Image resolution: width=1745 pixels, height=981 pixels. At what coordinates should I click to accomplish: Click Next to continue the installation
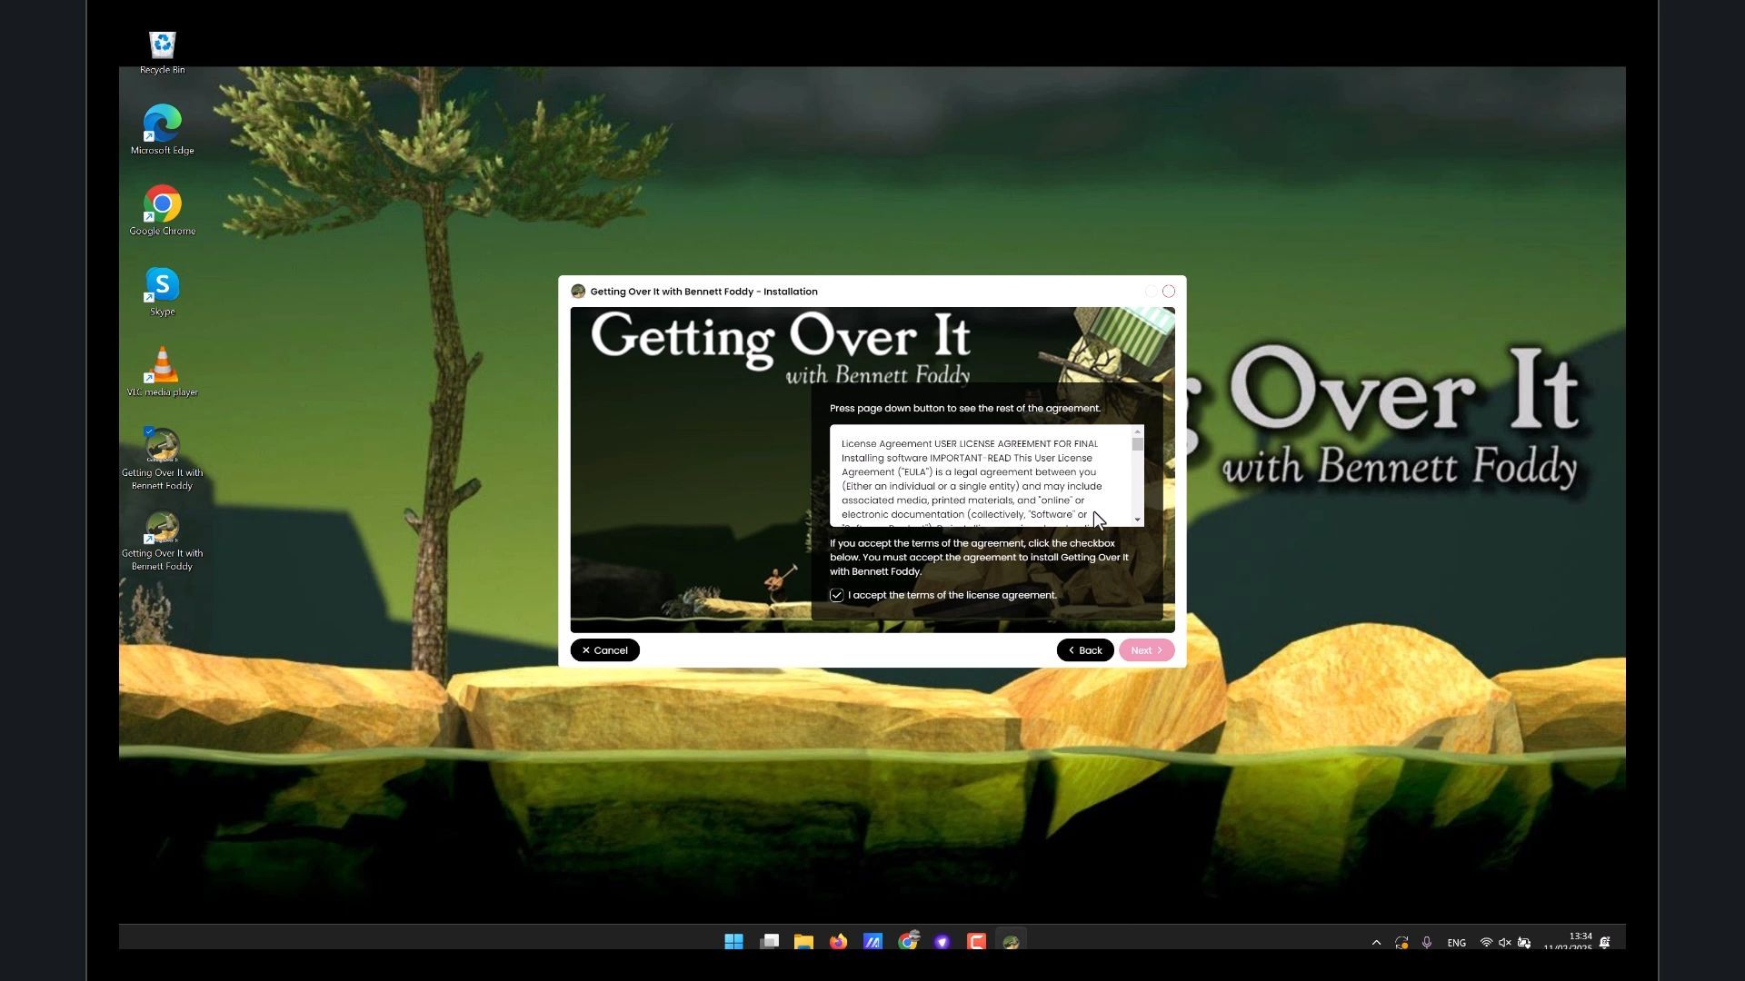point(1147,650)
